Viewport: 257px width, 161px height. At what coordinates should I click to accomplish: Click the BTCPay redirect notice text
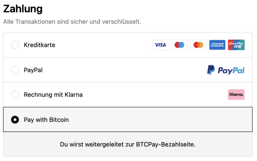(128, 145)
